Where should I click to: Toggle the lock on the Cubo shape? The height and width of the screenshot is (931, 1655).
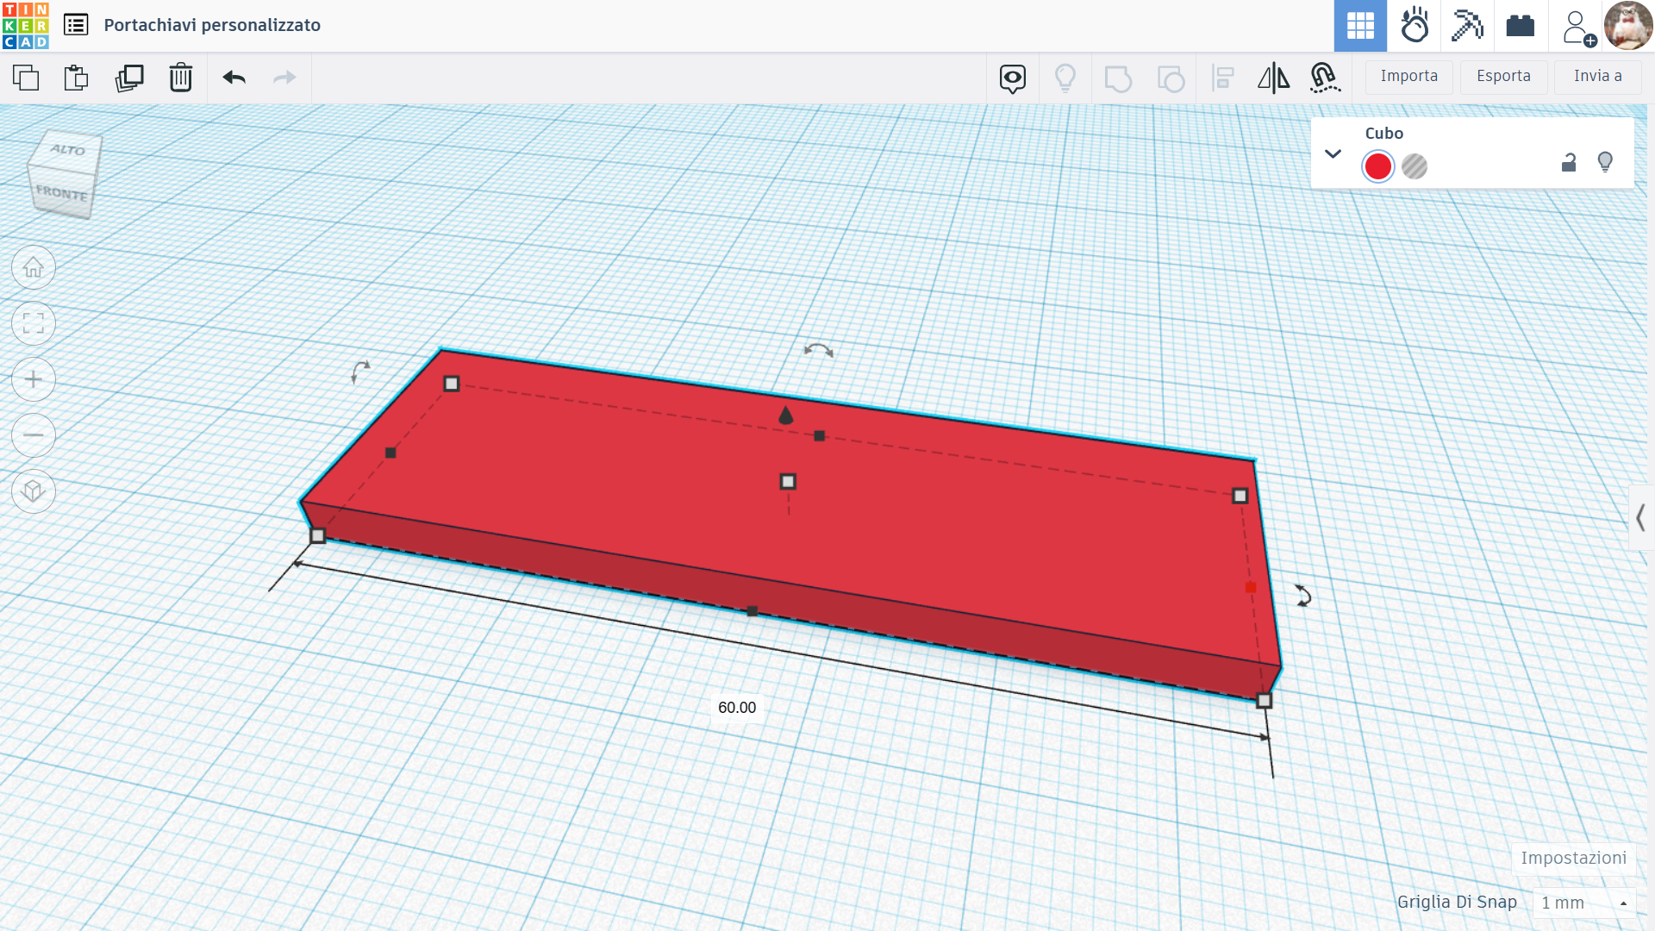click(1569, 162)
